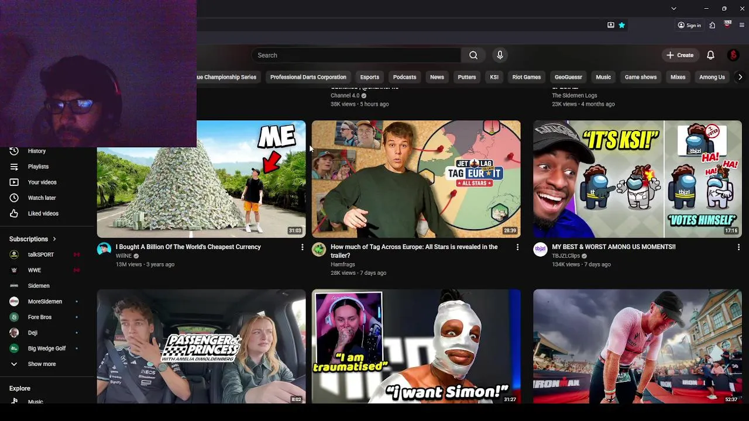The height and width of the screenshot is (421, 749).
Task: Select the Podcasts filter chip
Action: (x=404, y=77)
